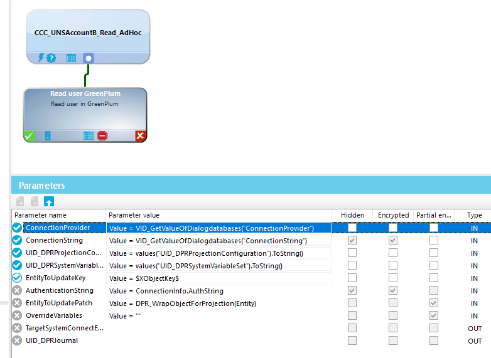This screenshot has height=358, width=491.
Task: Click the ConnectionString parameter value field
Action: click(x=219, y=240)
